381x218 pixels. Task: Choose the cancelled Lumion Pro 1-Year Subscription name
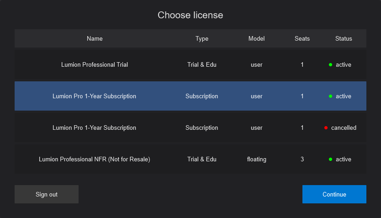tap(95, 128)
